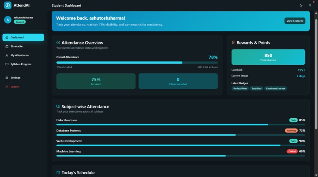Click the ₹25.5 cashback value
Viewport: 318px width, 177px height.
coord(301,70)
